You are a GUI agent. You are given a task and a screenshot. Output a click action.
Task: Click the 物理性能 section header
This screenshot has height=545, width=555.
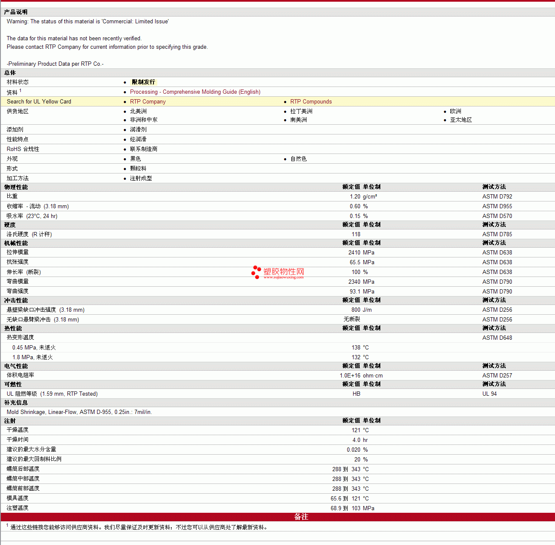point(16,187)
